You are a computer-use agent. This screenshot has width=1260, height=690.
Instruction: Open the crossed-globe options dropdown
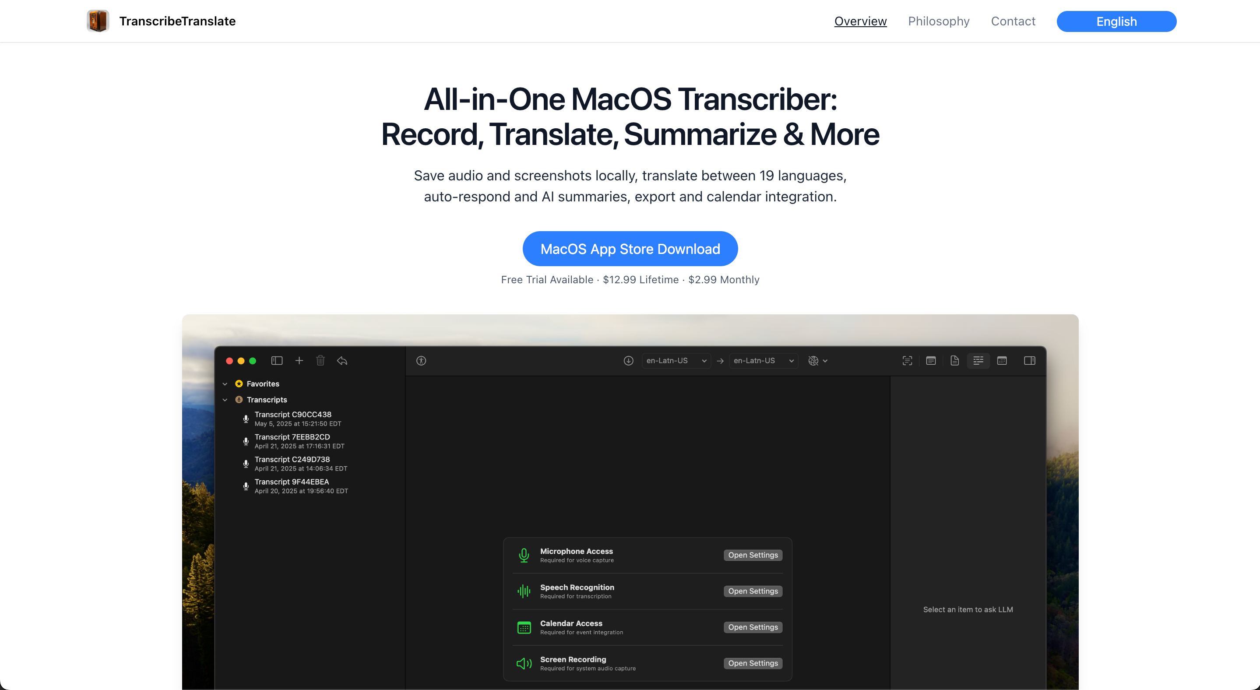pos(818,360)
